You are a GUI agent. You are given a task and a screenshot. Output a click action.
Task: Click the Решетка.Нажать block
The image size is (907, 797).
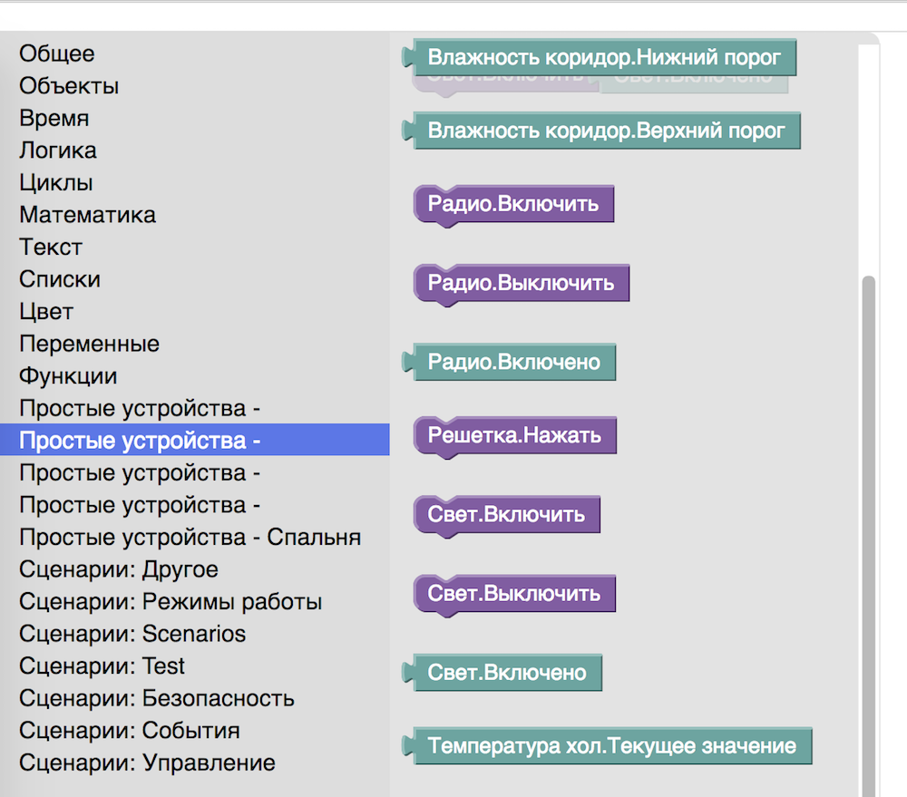coord(514,435)
